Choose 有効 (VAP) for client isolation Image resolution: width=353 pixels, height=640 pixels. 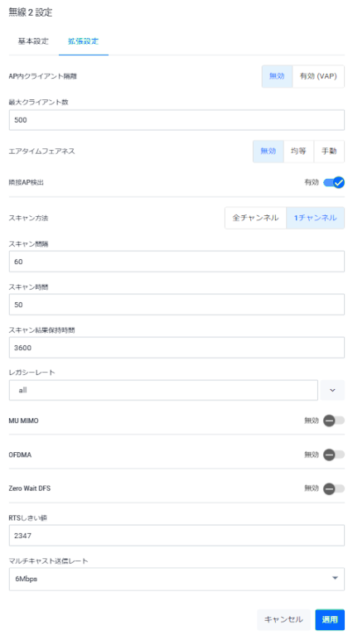point(318,76)
